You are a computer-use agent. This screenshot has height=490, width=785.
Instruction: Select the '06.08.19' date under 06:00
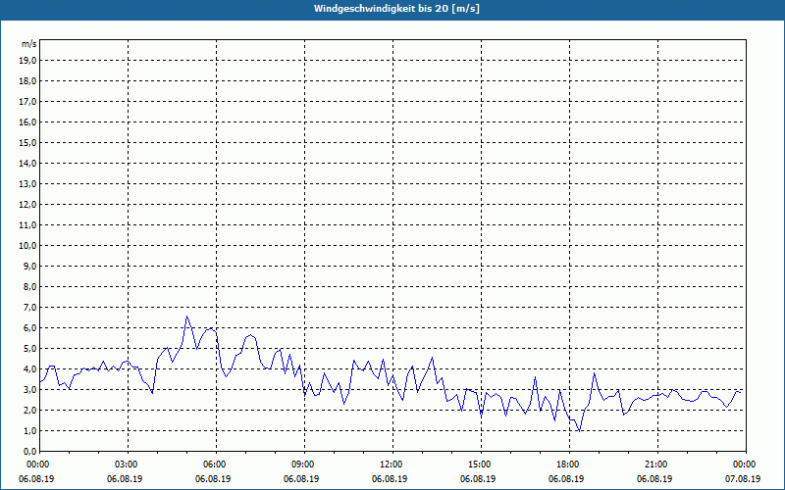point(213,479)
